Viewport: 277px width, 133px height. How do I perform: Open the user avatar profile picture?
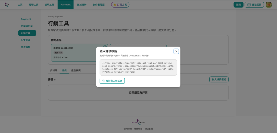coord(269,5)
